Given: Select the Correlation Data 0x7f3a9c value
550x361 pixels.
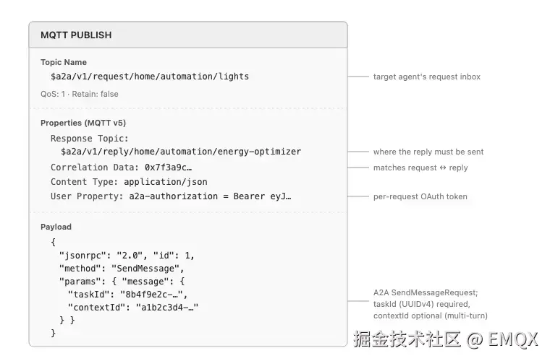Looking at the screenshot, I should (168, 168).
